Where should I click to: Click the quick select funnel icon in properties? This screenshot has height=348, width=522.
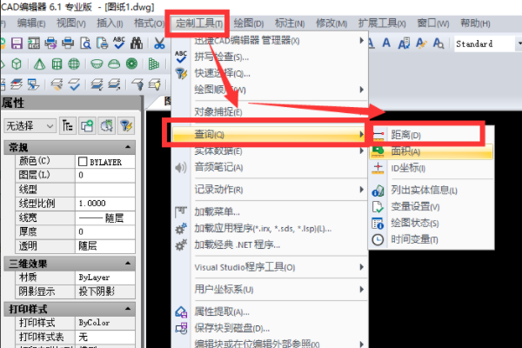tap(126, 125)
